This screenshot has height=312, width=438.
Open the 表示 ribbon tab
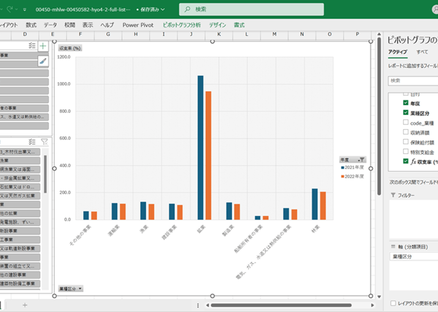tap(88, 25)
